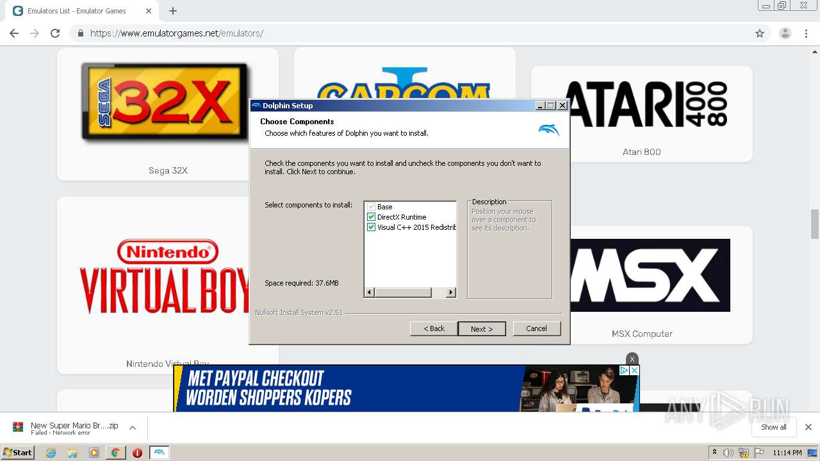Click left arrow of component list scrollbar
The height and width of the screenshot is (461, 820).
[x=369, y=293]
